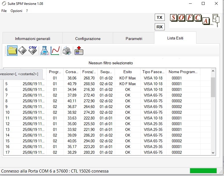The height and width of the screenshot is (176, 224).
Task: Switch to the Configurazione tab
Action: 88,39
